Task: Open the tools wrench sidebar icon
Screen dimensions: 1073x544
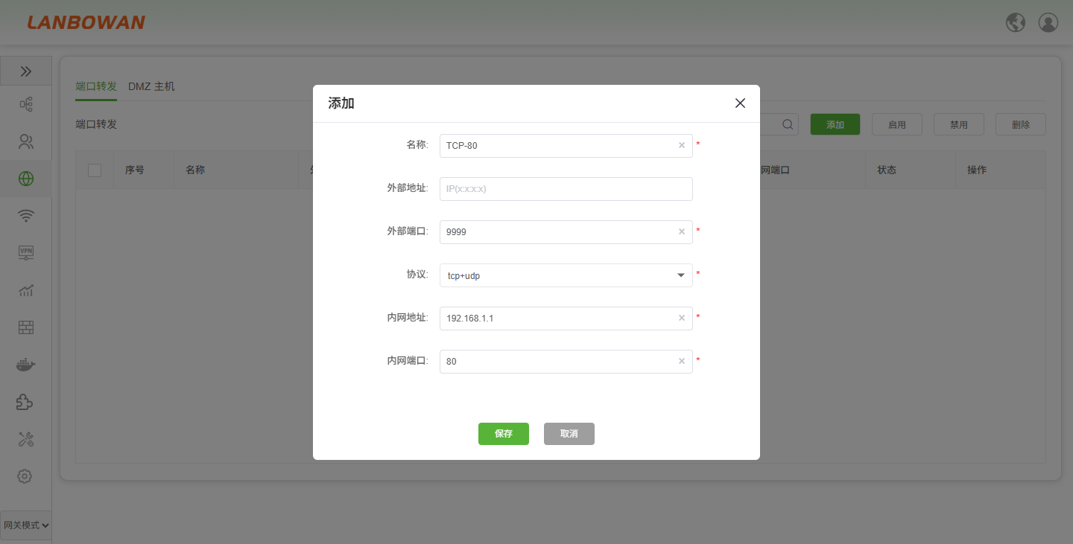Action: coord(26,439)
